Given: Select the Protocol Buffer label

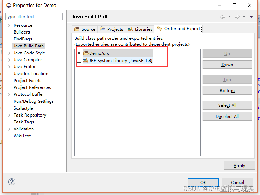Looking at the screenshot, I should 29,94.
